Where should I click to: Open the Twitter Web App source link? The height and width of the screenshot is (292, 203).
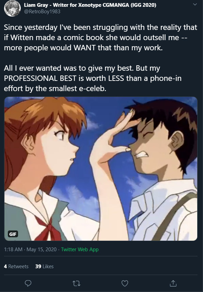click(x=80, y=250)
